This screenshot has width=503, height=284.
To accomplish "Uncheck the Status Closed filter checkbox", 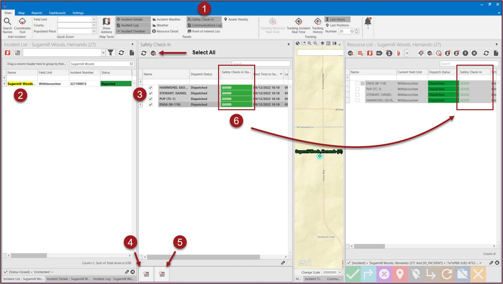I will 6,272.
